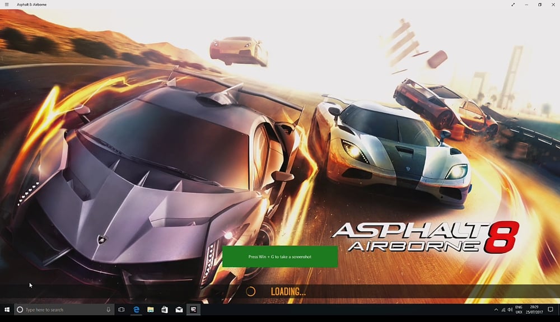Click the Cortana circle icon
Viewport: 560px width, 322px height.
20,310
